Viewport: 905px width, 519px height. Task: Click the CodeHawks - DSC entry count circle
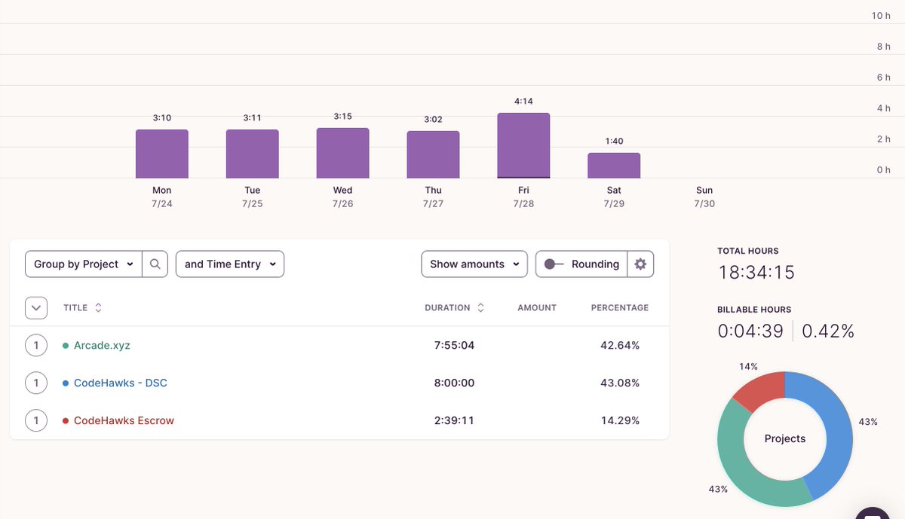(36, 383)
